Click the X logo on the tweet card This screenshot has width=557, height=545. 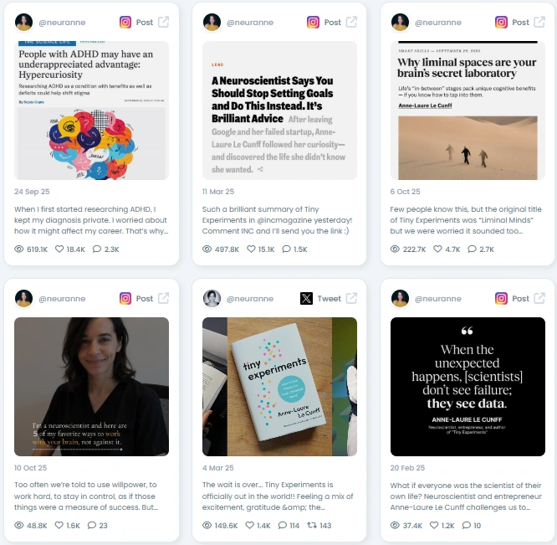tap(306, 298)
